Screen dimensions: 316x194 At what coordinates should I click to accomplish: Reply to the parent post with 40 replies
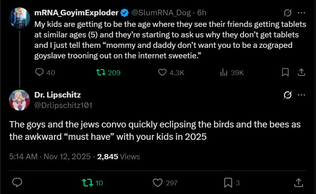40,73
